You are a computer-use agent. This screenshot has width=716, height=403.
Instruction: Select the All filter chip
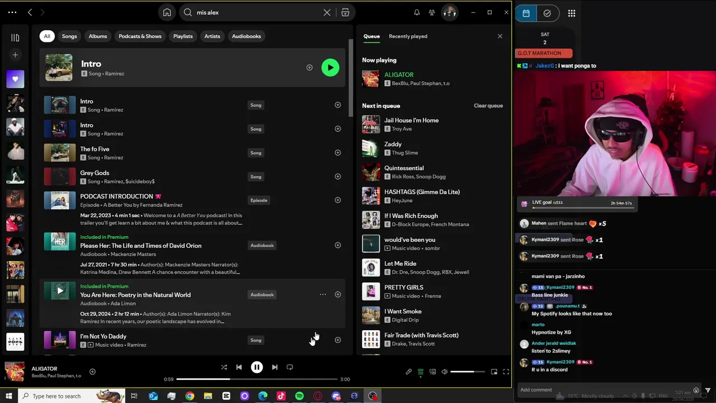47,36
